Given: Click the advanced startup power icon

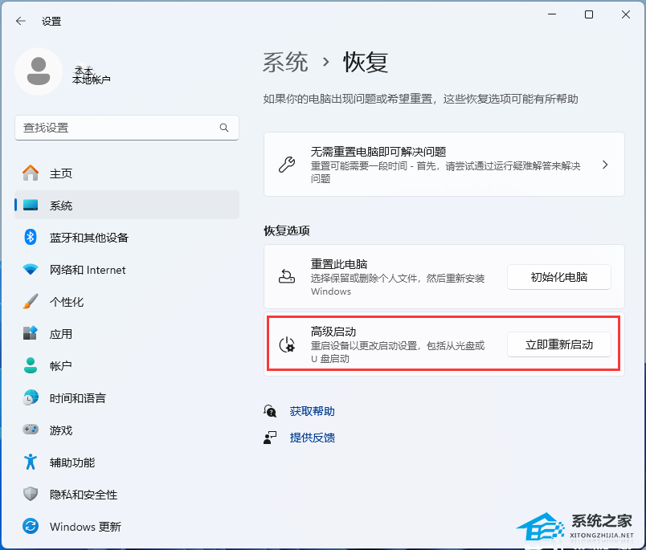Looking at the screenshot, I should pyautogui.click(x=287, y=344).
